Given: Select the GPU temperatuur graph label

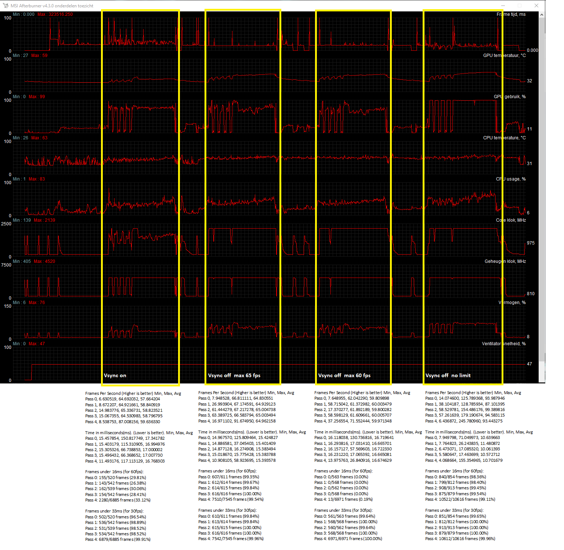Looking at the screenshot, I should tap(504, 56).
